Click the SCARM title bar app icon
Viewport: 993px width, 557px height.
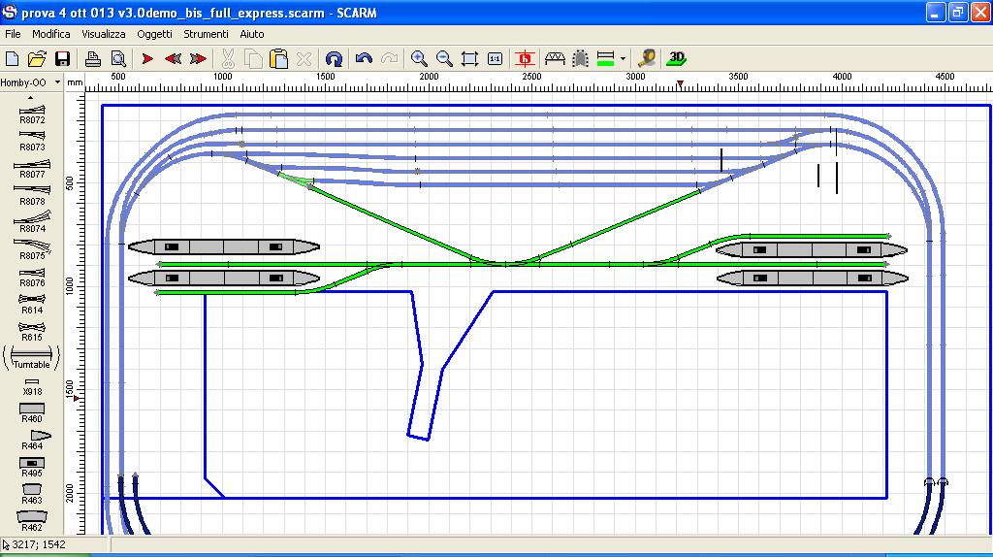click(x=10, y=12)
